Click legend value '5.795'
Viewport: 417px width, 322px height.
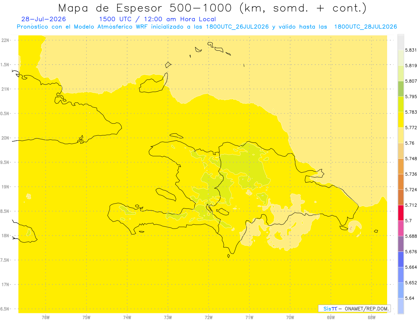(x=411, y=97)
